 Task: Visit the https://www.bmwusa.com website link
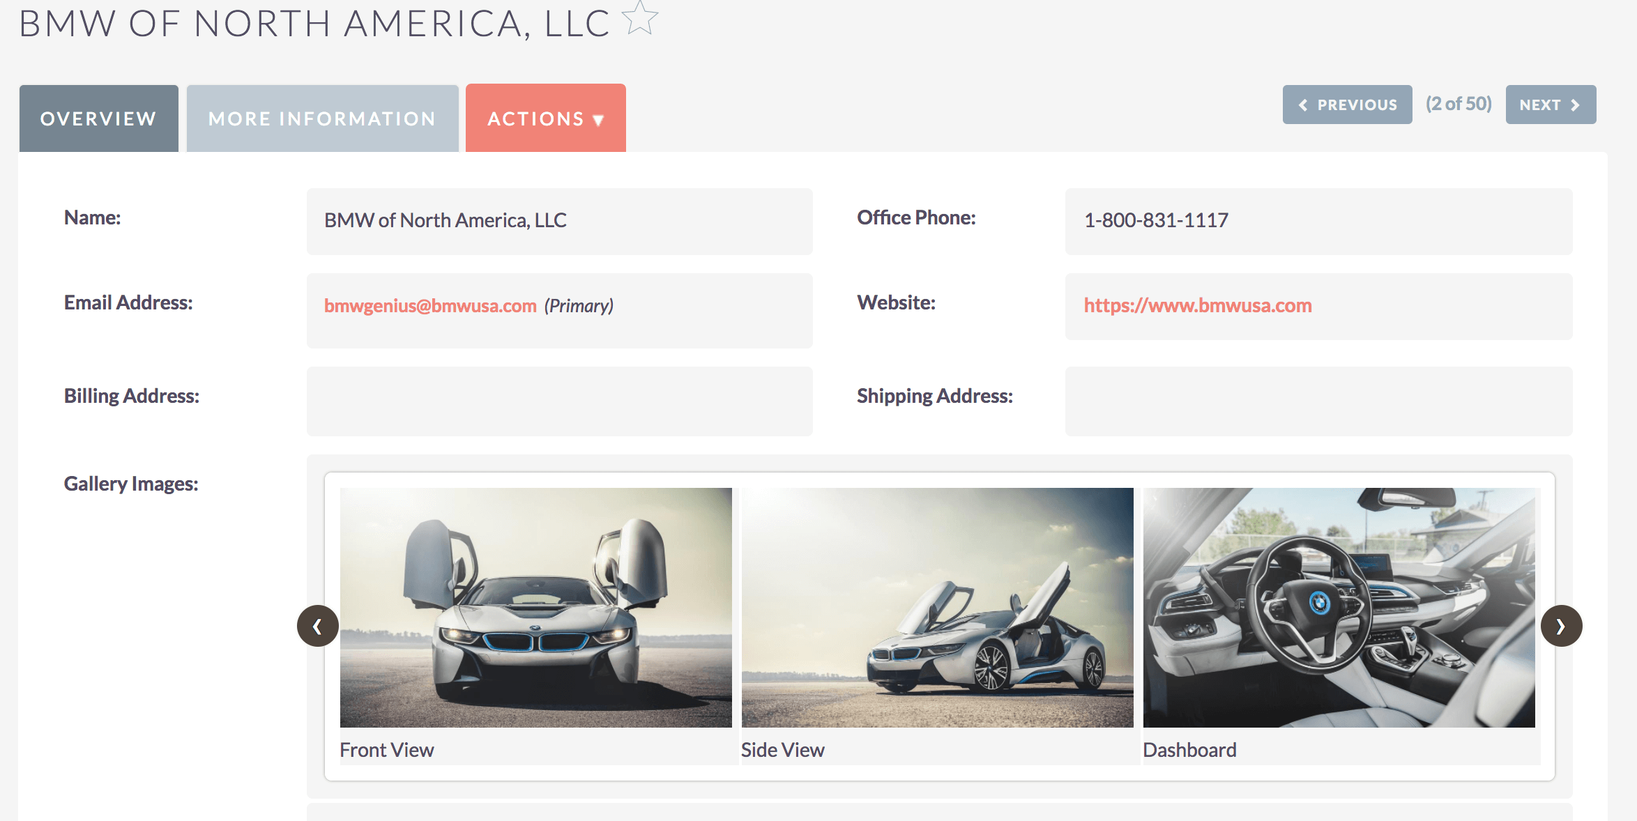pos(1198,305)
